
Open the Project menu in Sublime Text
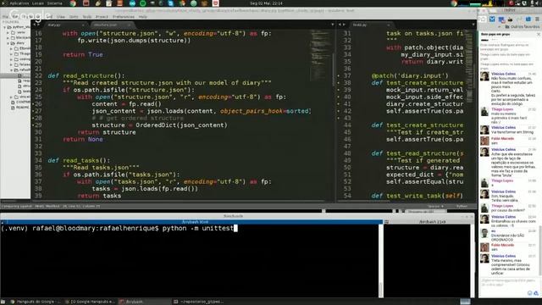click(102, 17)
